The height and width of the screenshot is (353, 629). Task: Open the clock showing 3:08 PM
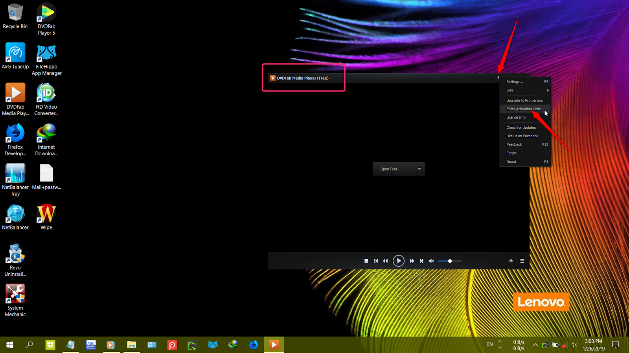pos(594,345)
